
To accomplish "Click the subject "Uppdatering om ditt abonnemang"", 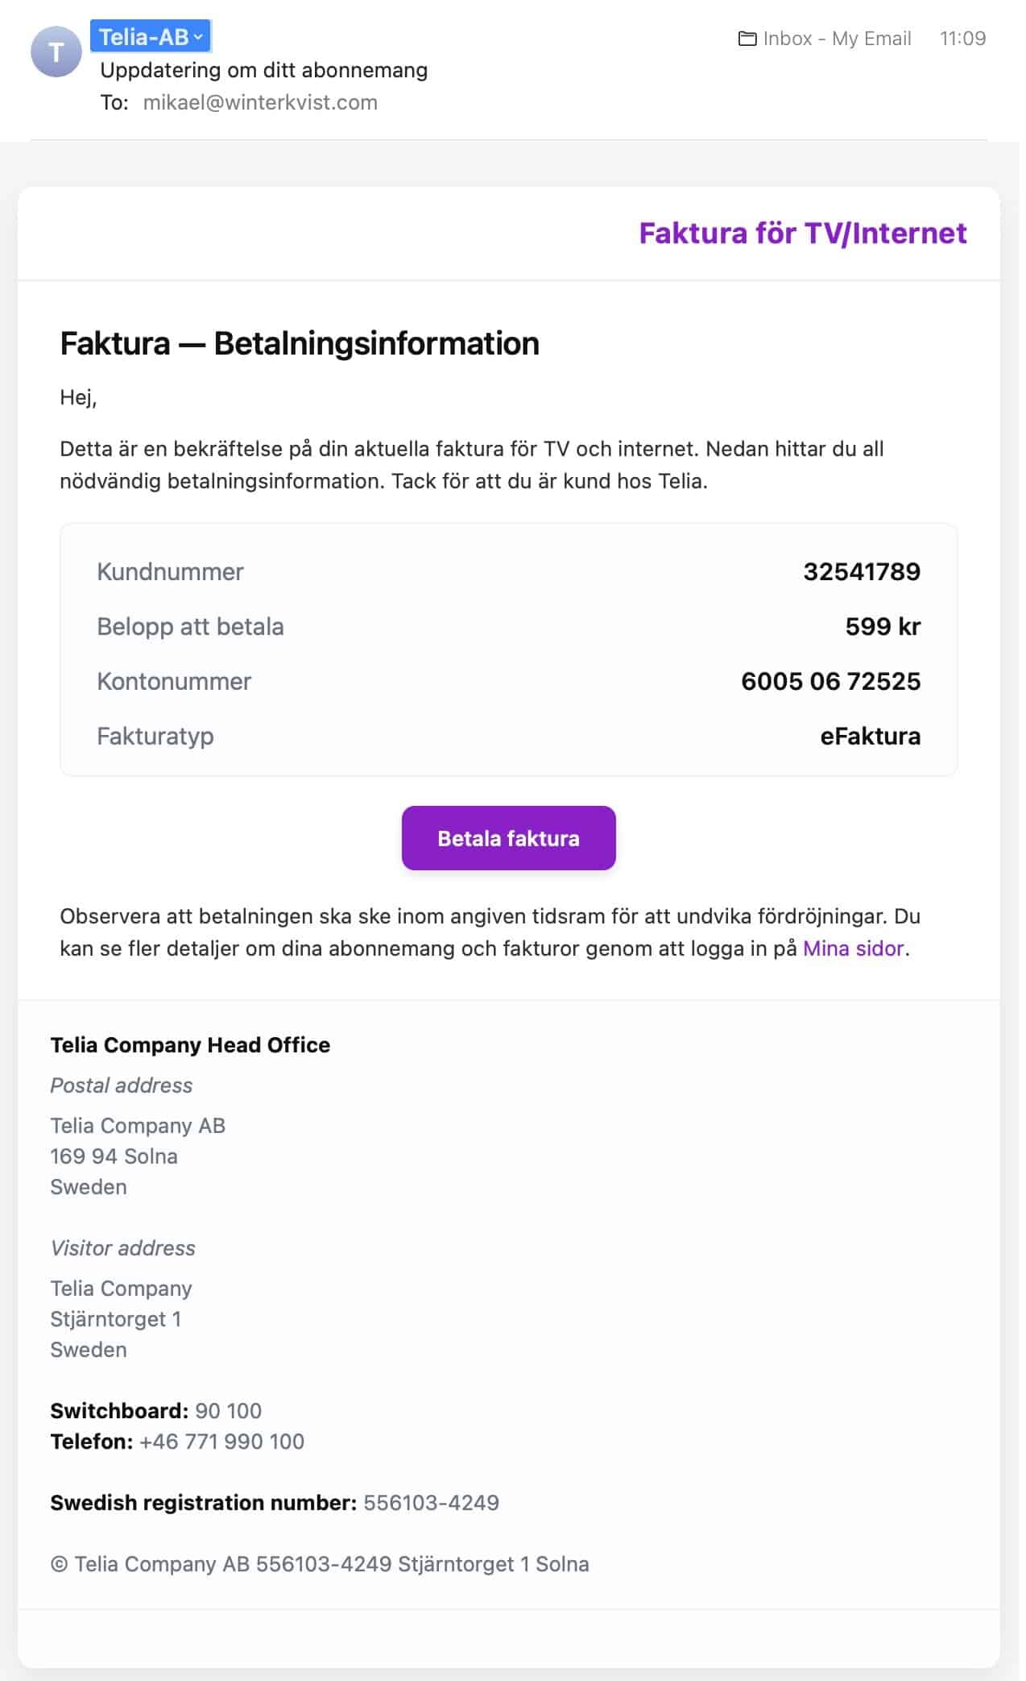I will 263,70.
